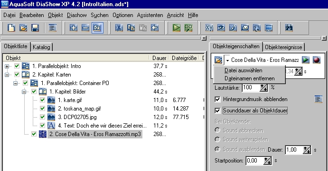Play from the current object with the GO icon

pyautogui.click(x=188, y=28)
